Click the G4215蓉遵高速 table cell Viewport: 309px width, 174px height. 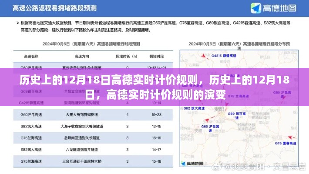coord(31,103)
